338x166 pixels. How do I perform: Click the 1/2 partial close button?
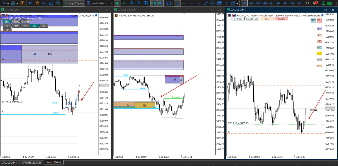[x=267, y=19]
